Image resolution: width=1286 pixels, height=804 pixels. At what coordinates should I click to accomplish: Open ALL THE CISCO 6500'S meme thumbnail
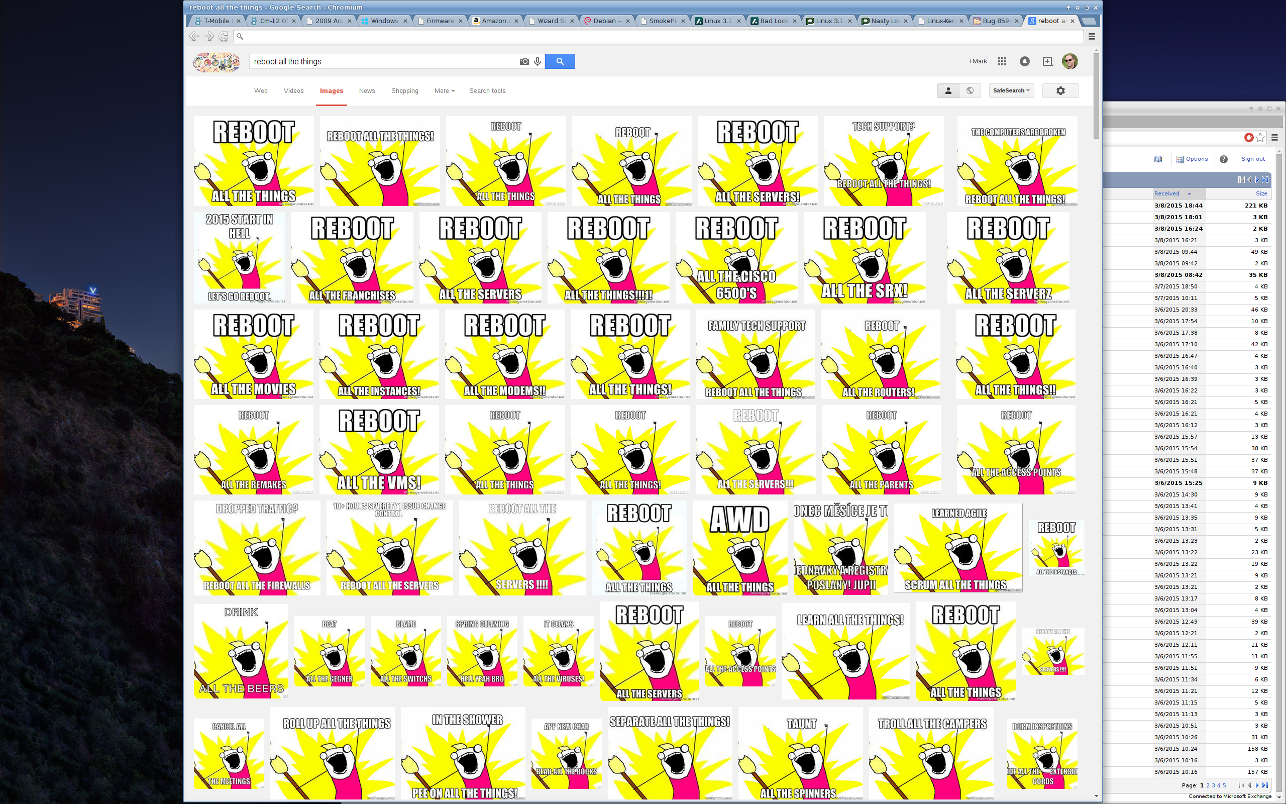(x=736, y=258)
